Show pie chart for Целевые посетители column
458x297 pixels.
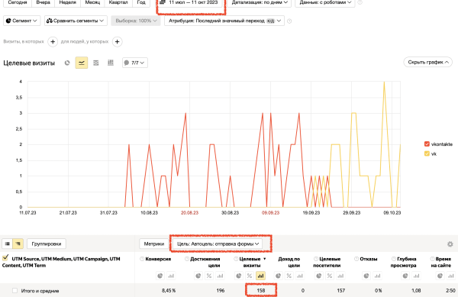(x=318, y=276)
